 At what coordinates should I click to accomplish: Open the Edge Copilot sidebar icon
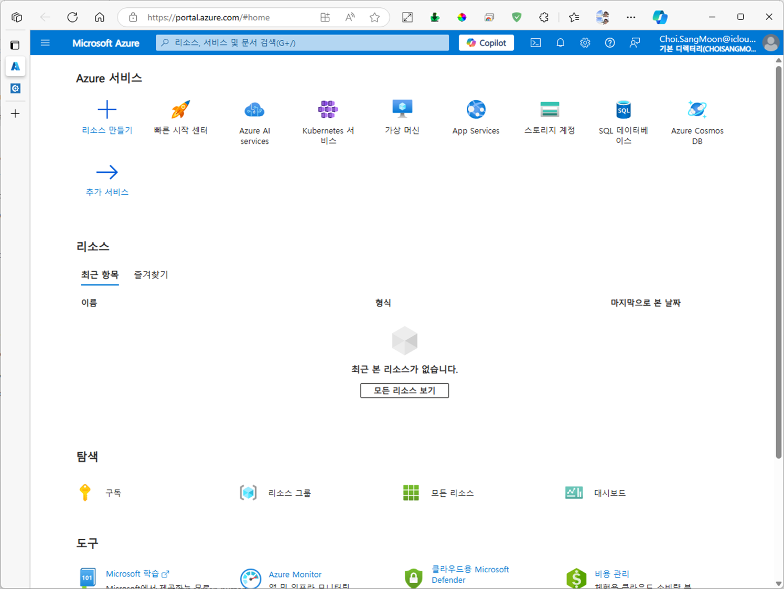coord(660,17)
